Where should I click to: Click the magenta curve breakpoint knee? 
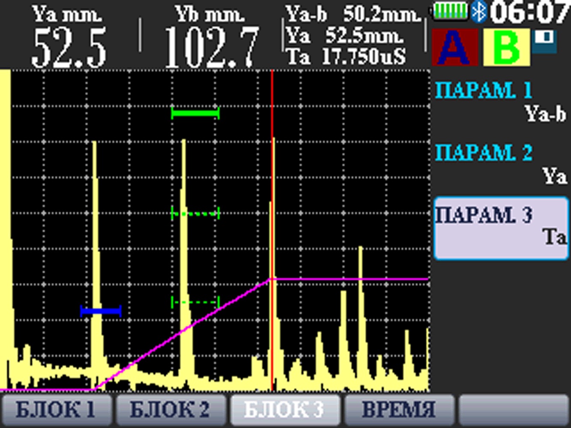tap(270, 279)
